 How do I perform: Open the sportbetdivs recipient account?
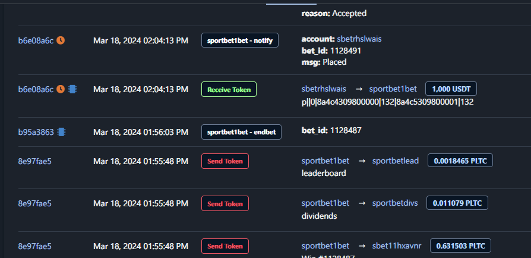395,203
